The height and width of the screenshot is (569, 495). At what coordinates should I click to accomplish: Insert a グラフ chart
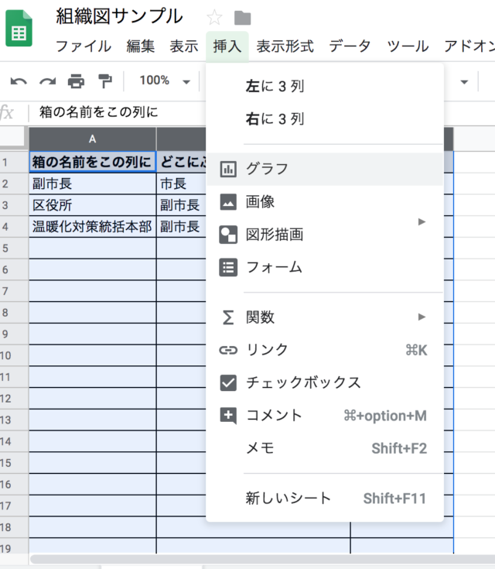point(325,169)
